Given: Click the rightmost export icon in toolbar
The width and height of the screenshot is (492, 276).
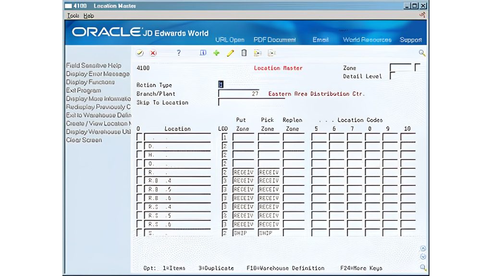Looking at the screenshot, I should pos(272,53).
